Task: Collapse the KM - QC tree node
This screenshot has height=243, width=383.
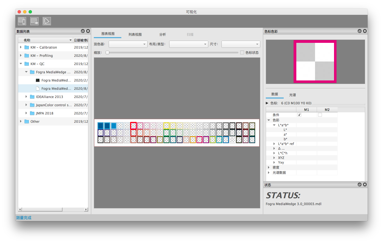Action: [x=21, y=64]
